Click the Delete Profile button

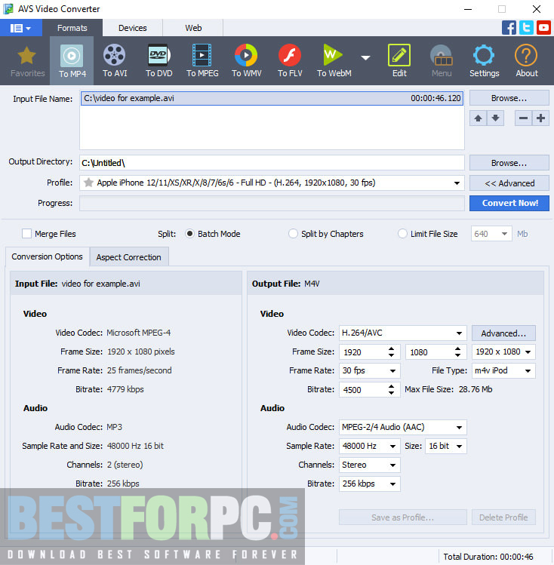point(503,517)
